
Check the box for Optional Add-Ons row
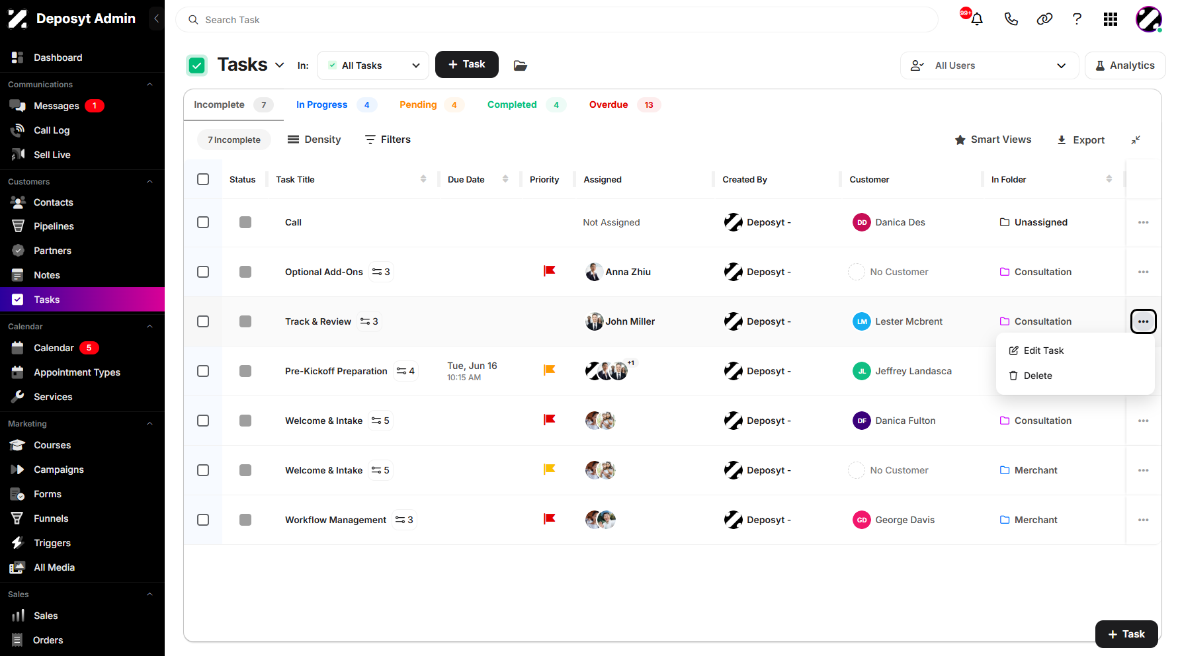(203, 272)
